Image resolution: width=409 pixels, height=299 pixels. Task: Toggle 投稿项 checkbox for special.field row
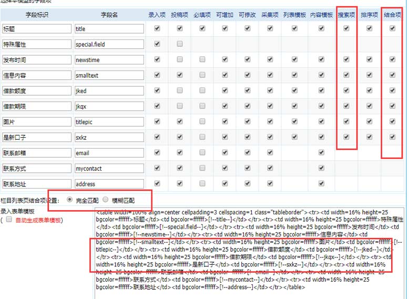(180, 44)
